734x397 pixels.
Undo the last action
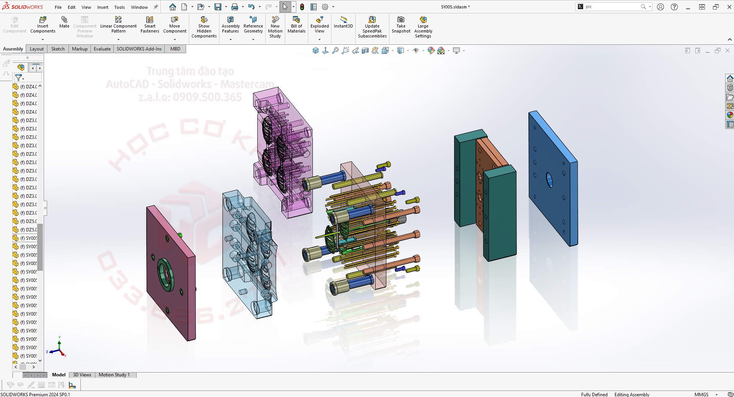click(x=251, y=7)
